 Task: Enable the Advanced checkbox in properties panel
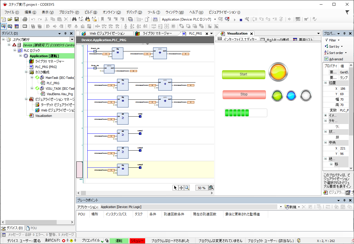click(328, 59)
